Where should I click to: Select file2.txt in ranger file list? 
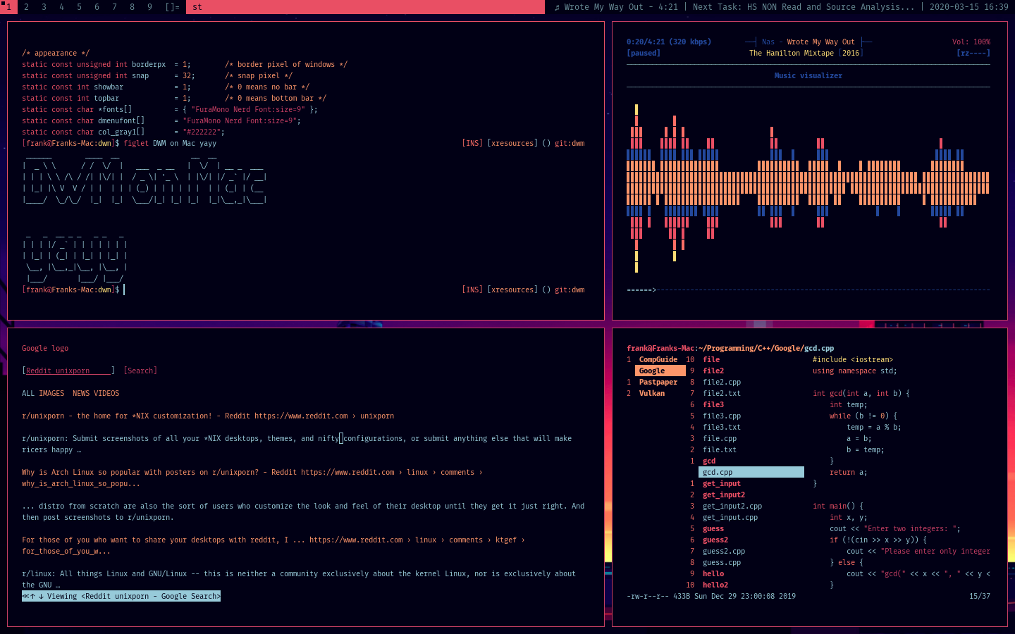(722, 393)
